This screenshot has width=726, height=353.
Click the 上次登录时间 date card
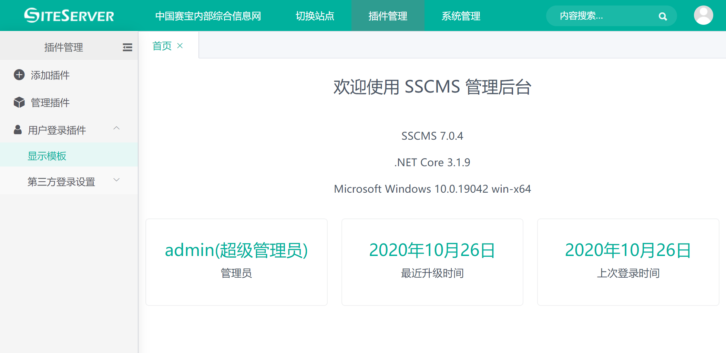(x=628, y=262)
